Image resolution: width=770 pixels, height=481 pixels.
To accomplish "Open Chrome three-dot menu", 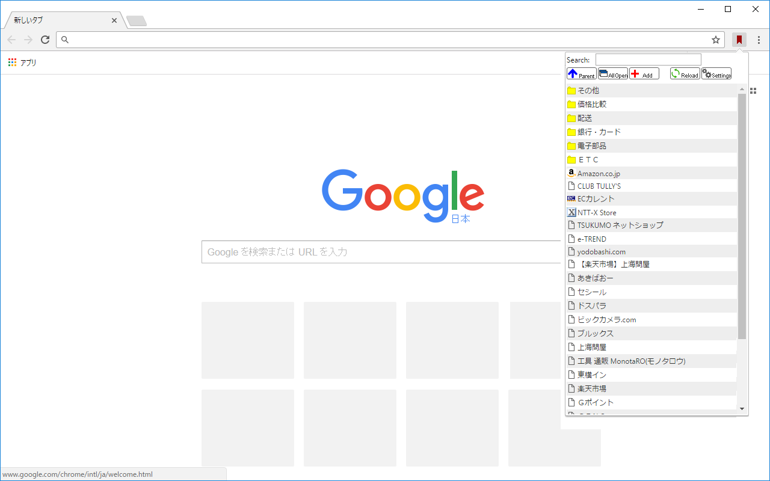I will tap(759, 40).
